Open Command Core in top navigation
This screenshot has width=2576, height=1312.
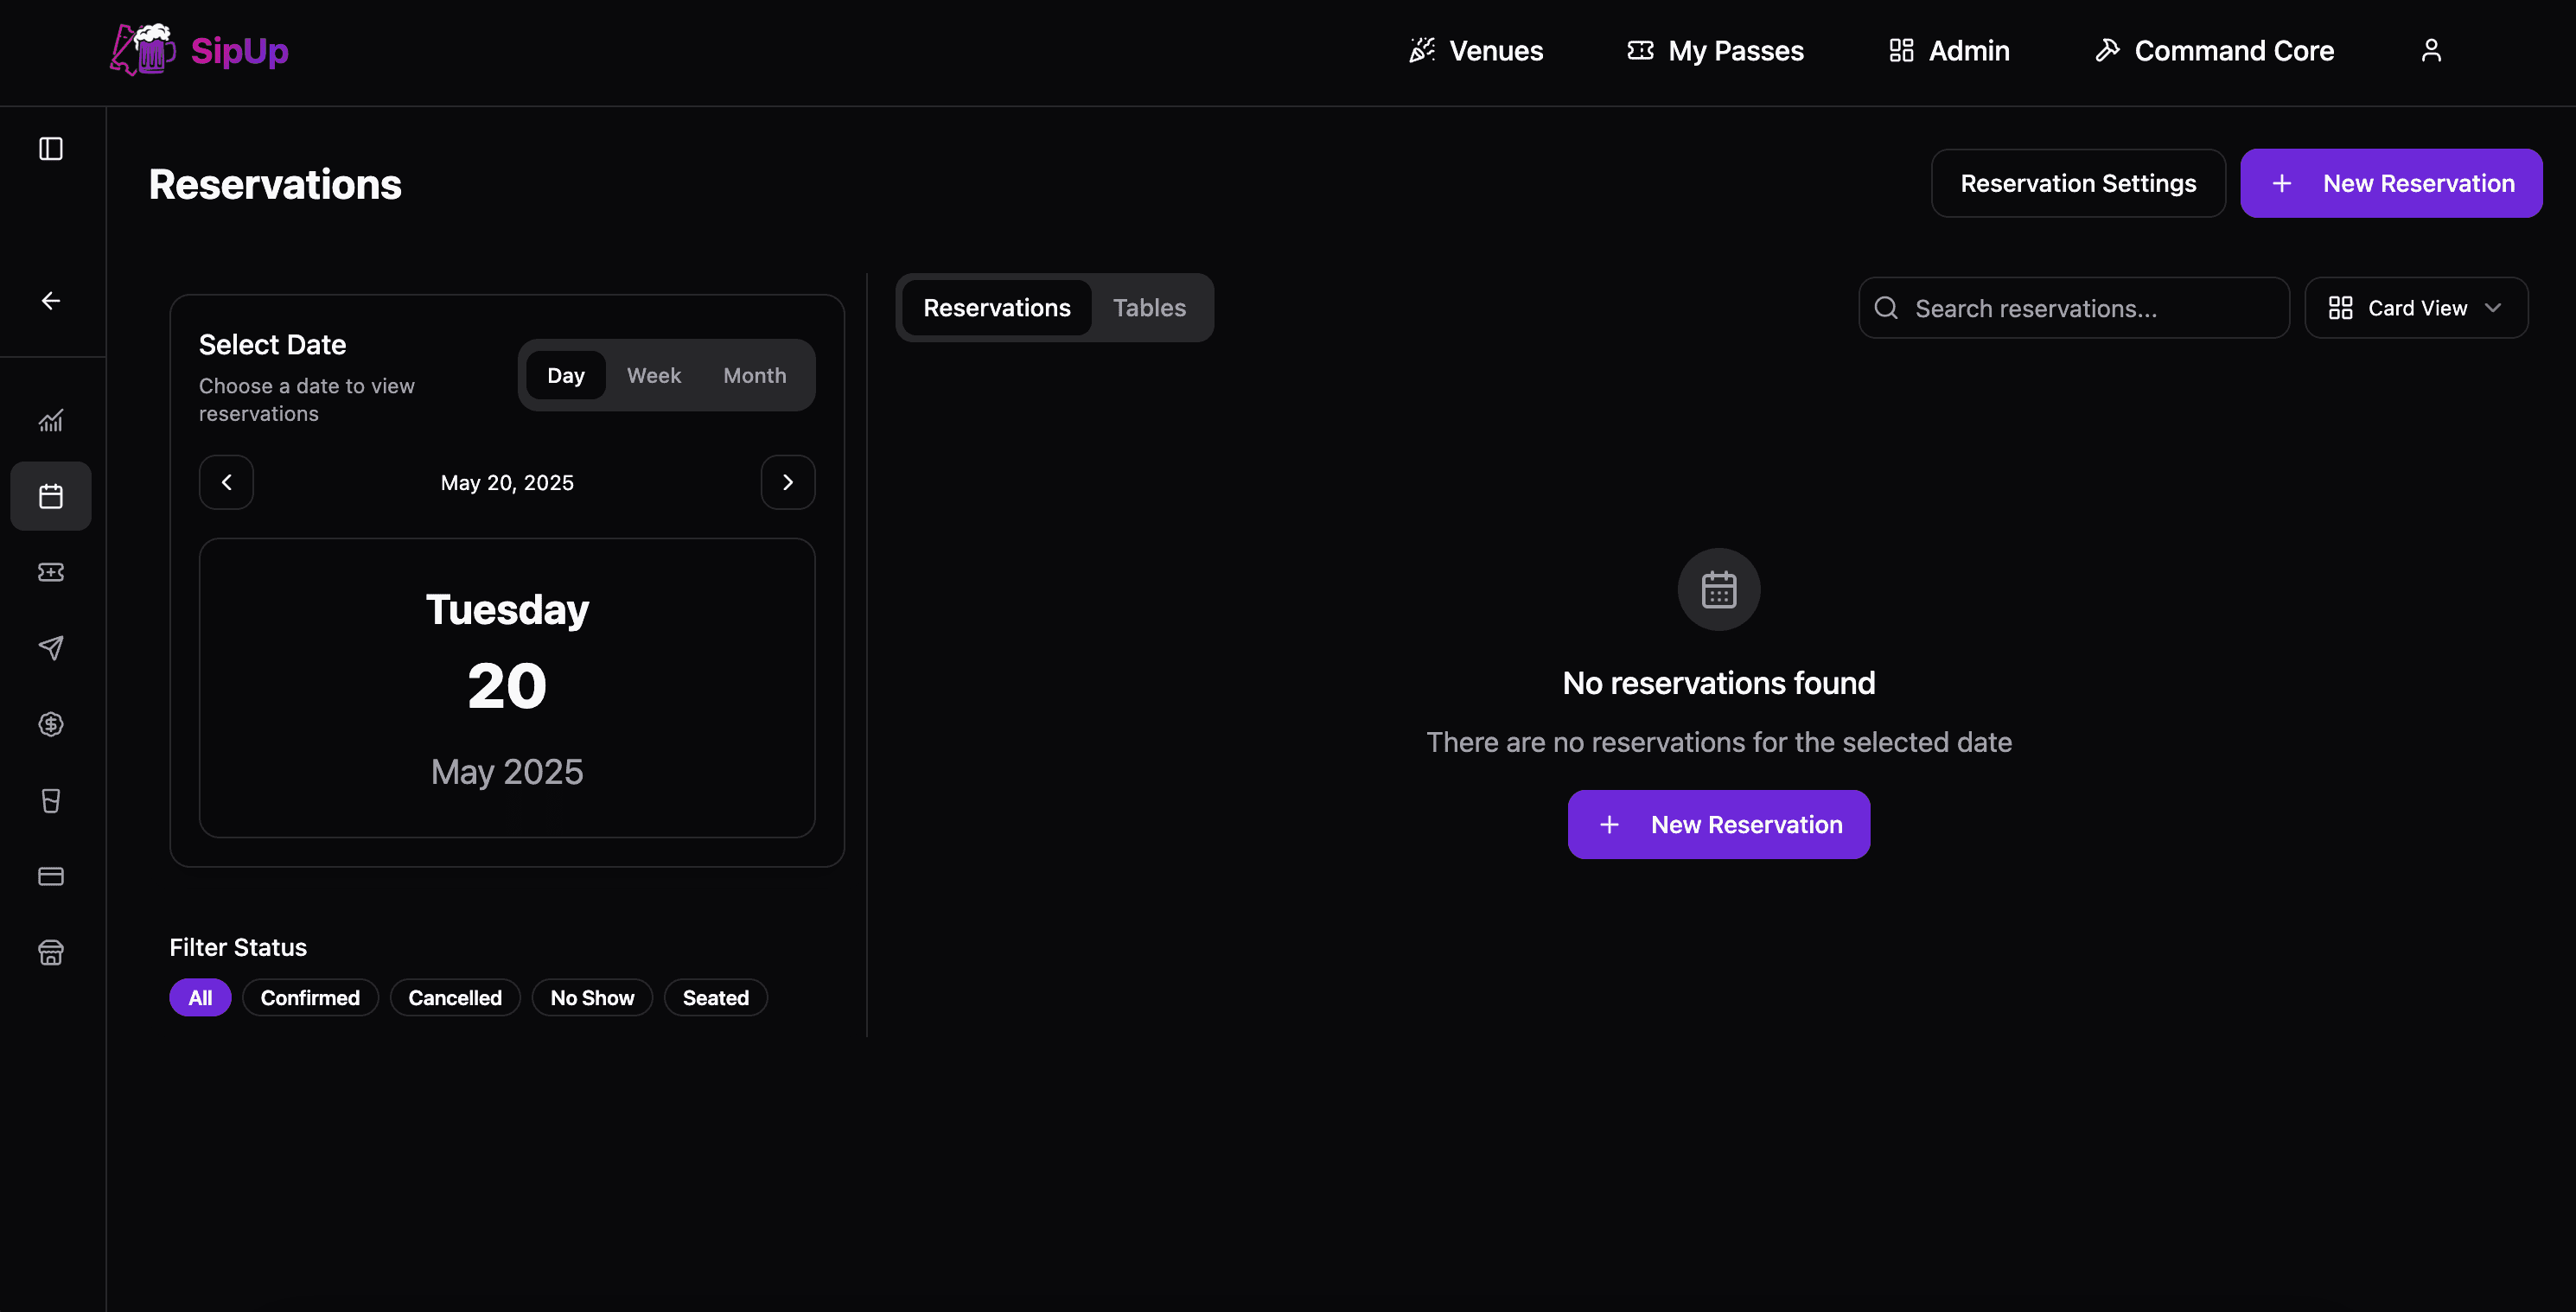[x=2214, y=50]
